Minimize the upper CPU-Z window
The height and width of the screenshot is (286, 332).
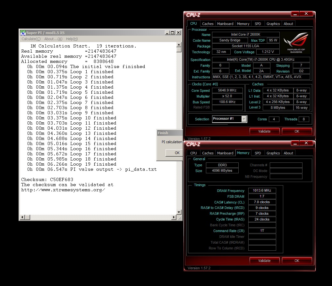pos(295,14)
